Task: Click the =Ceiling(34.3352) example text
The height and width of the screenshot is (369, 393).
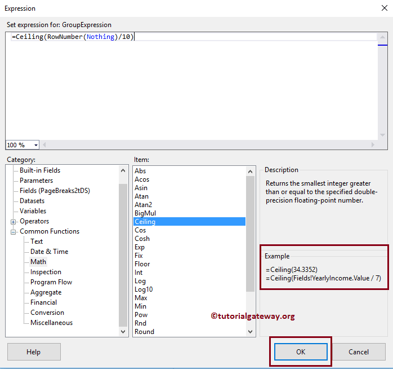Action: click(292, 270)
